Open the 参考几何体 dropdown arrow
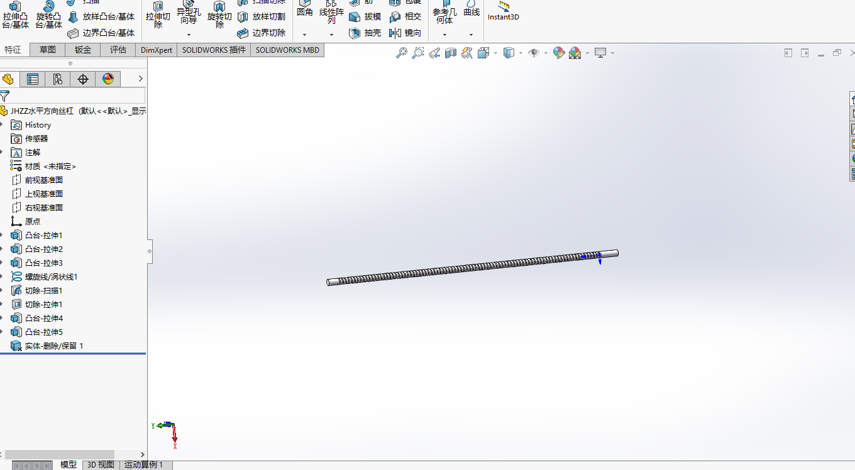The height and width of the screenshot is (470, 855). (444, 35)
